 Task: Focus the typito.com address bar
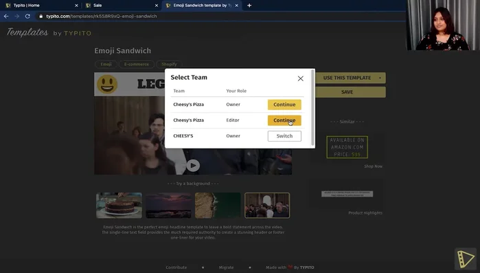click(220, 17)
